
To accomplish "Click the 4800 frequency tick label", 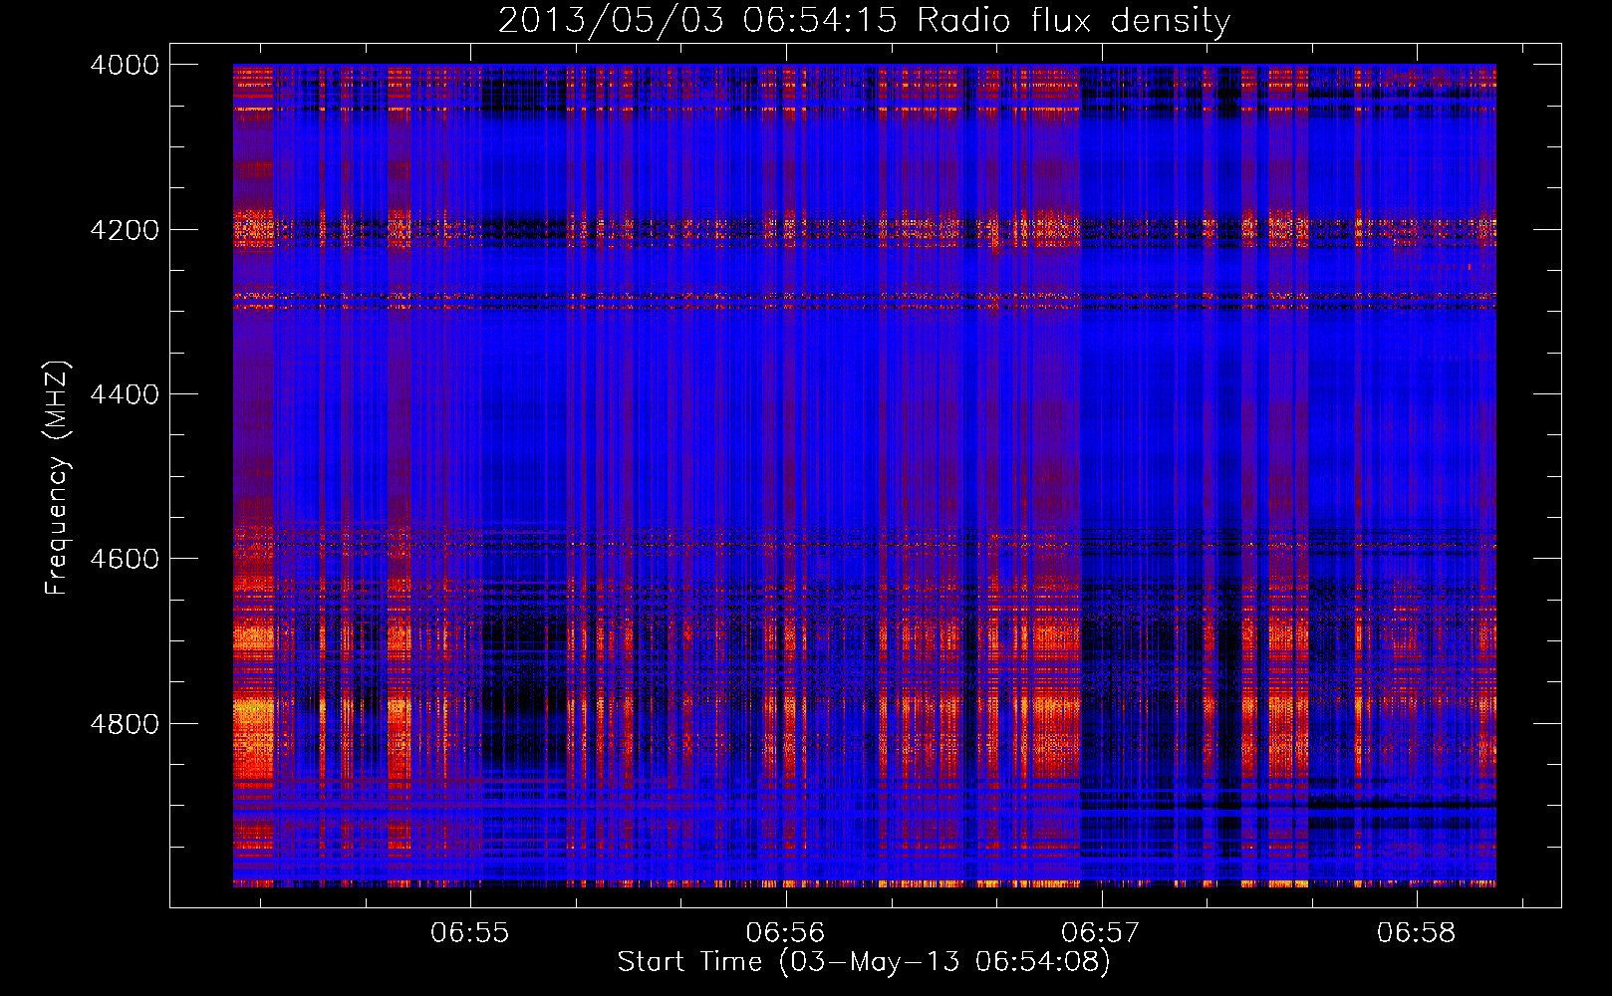I will 125,724.
